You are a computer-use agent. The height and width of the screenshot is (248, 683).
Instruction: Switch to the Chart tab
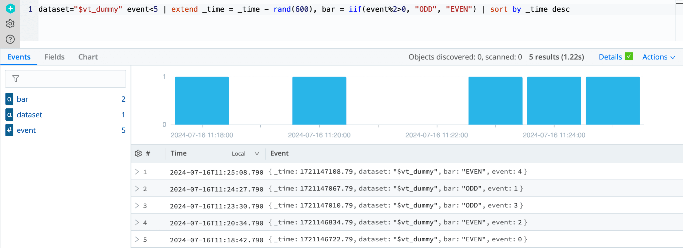(88, 57)
